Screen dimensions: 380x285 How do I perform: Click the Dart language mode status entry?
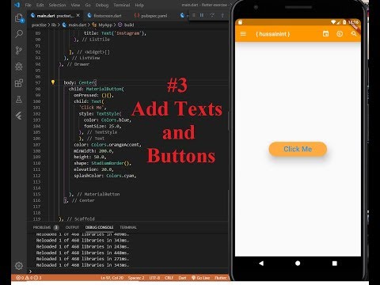point(182,278)
